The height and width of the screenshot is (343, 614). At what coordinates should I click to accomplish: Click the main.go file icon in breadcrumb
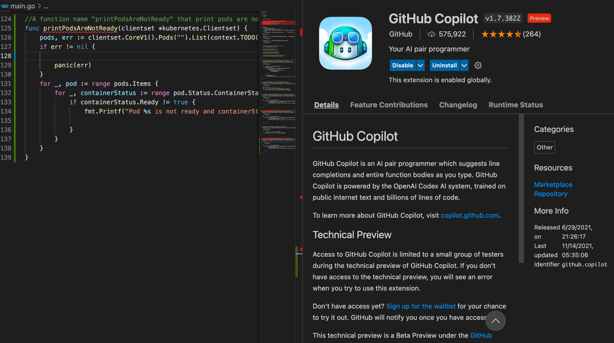coord(5,6)
